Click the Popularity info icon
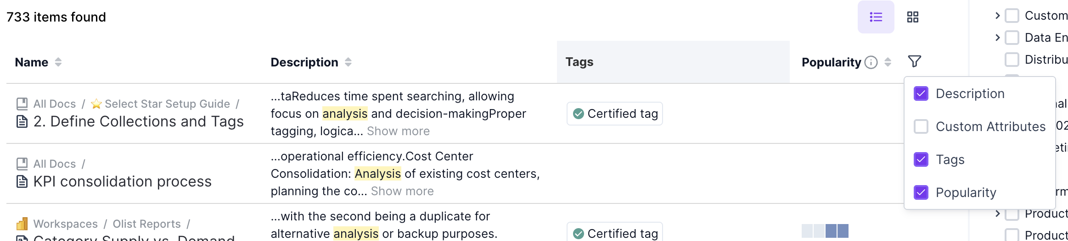 pyautogui.click(x=871, y=62)
